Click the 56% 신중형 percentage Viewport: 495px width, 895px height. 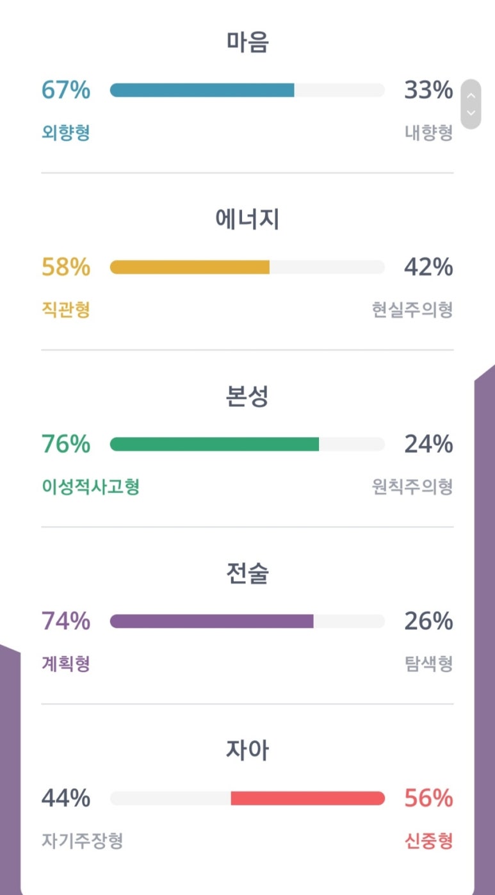coord(428,798)
